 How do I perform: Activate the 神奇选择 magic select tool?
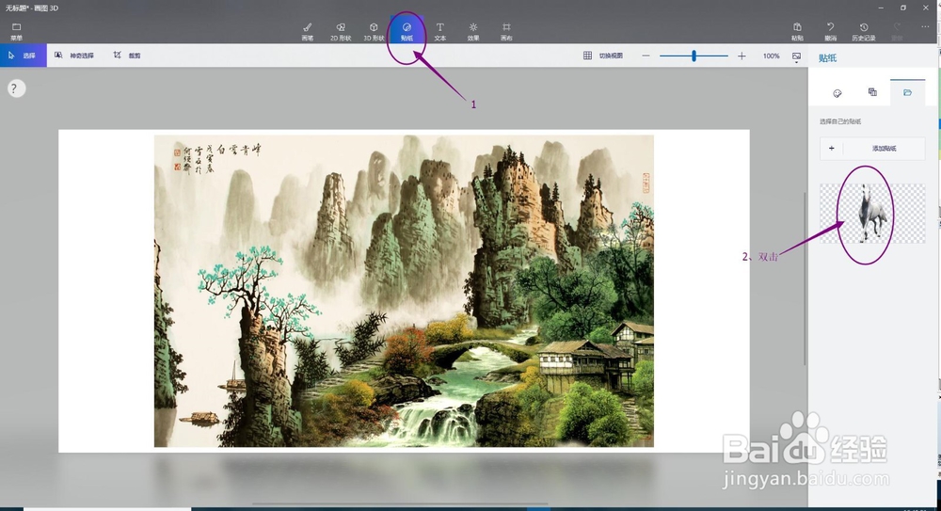[74, 56]
